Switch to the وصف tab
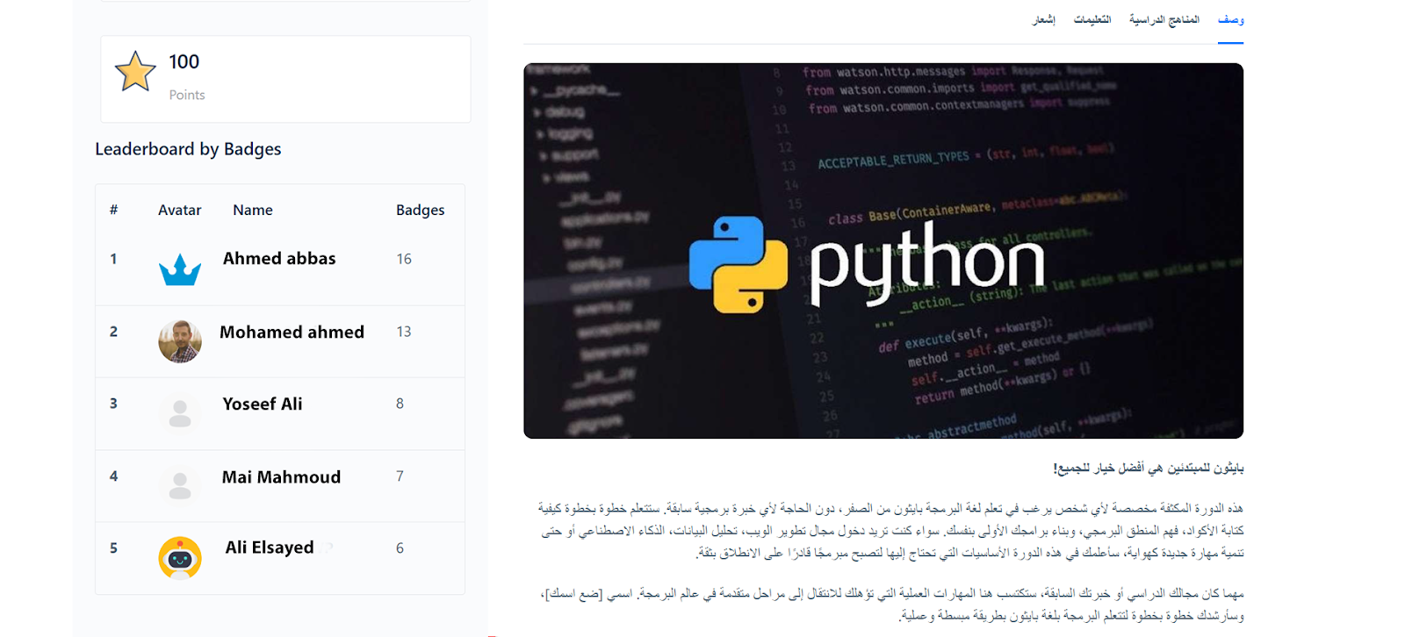The height and width of the screenshot is (637, 1405). pos(1230,19)
